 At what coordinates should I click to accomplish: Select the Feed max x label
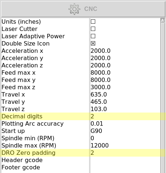(19, 72)
